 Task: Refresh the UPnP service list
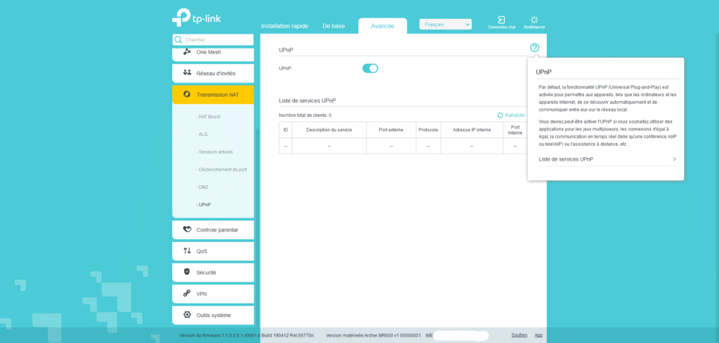[x=510, y=115]
